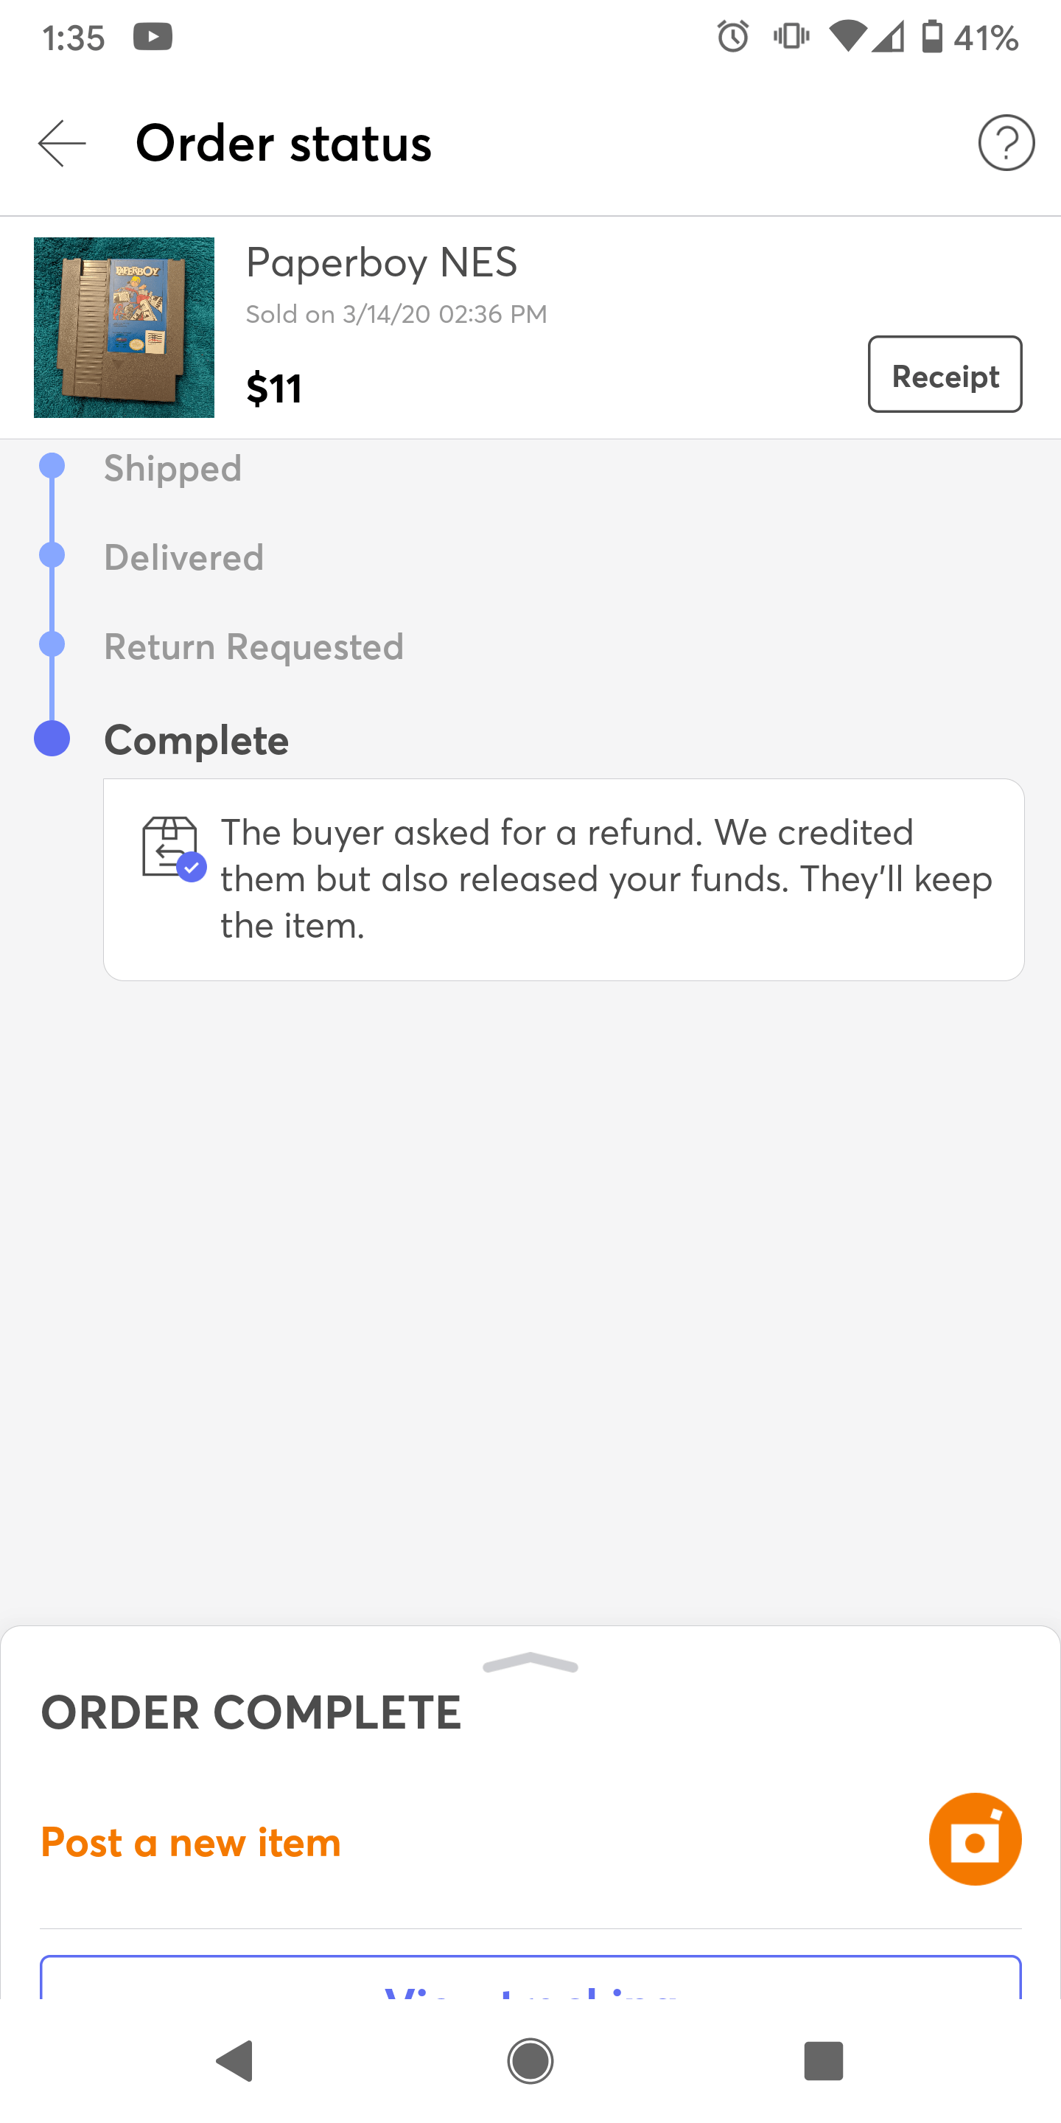Image resolution: width=1061 pixels, height=2123 pixels.
Task: Select the Shipped status dot
Action: [53, 467]
